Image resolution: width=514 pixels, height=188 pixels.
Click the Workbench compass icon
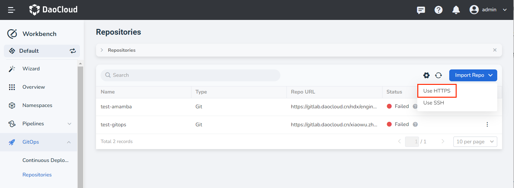(x=12, y=34)
